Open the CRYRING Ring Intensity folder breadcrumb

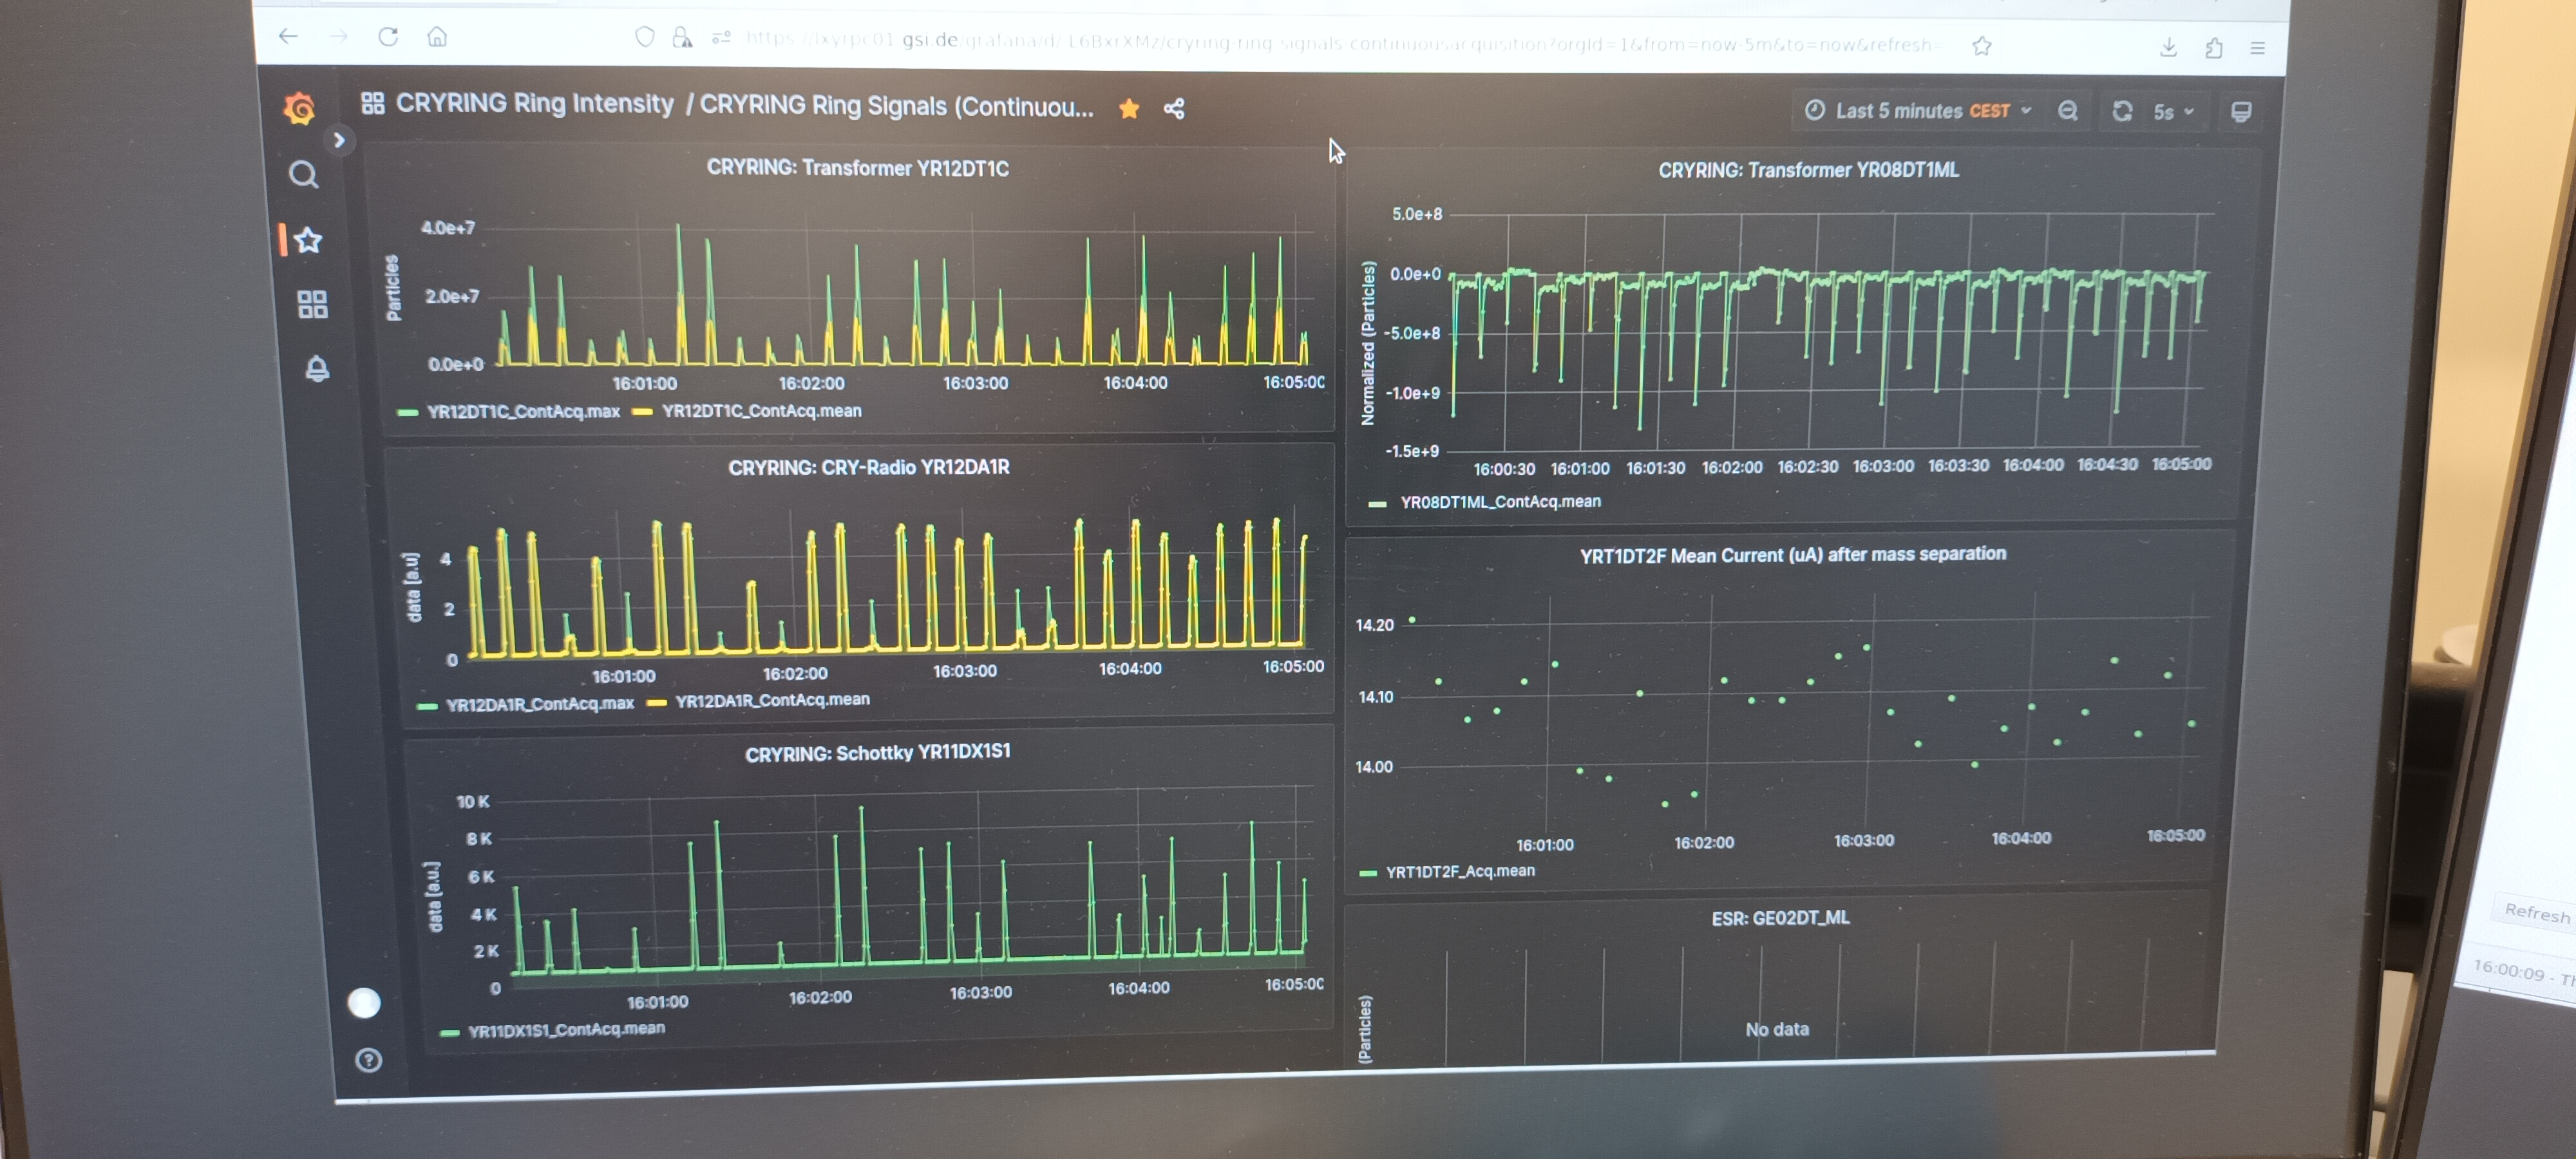535,103
